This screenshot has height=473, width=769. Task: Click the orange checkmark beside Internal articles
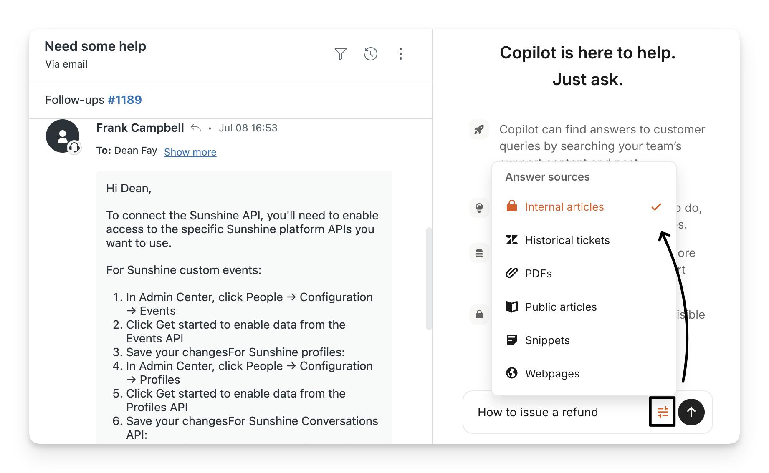656,207
